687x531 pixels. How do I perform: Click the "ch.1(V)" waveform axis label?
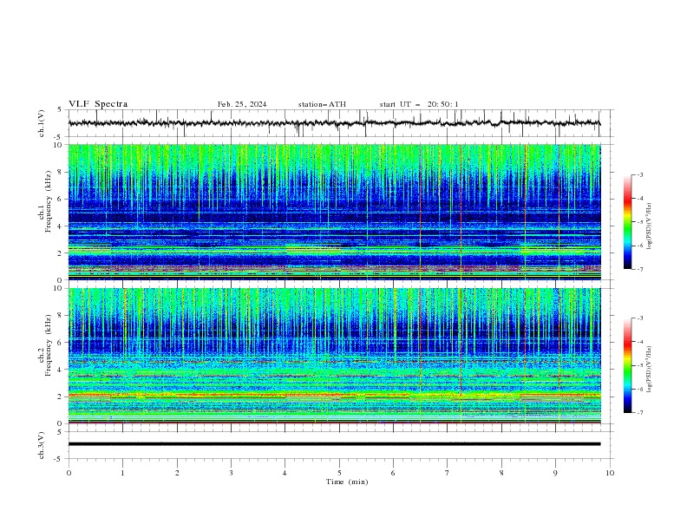41,123
